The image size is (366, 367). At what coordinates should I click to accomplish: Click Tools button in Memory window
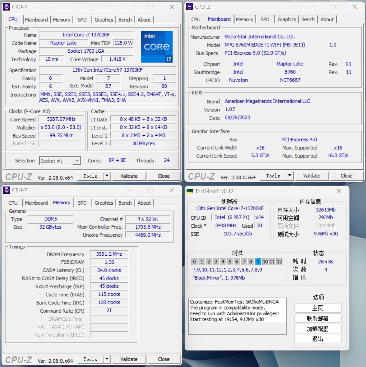[91, 359]
